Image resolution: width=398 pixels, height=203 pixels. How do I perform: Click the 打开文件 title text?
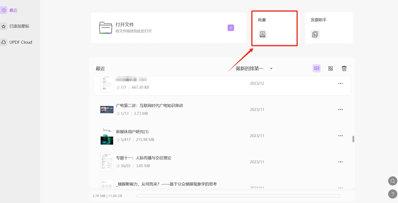tap(125, 25)
